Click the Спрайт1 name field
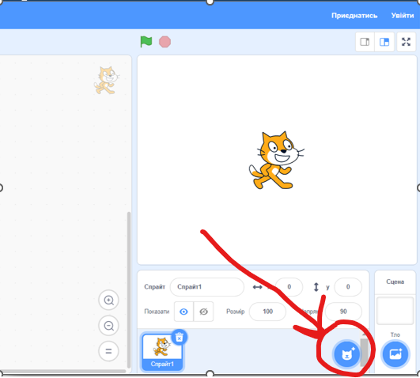The image size is (420, 378). click(207, 287)
